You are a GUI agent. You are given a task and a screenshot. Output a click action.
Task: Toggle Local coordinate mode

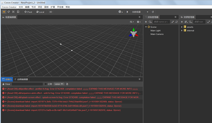(40, 12)
